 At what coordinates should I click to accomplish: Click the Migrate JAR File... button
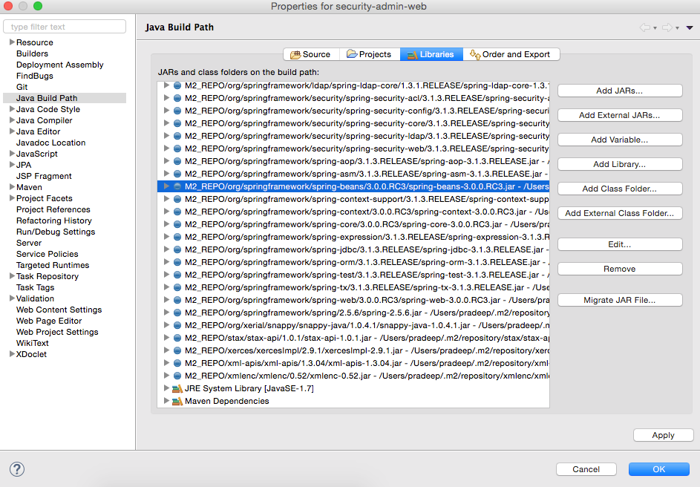coord(620,301)
